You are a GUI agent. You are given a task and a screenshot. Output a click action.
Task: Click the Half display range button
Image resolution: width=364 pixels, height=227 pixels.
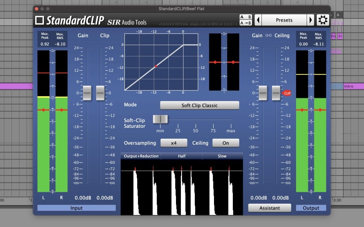[182, 156]
